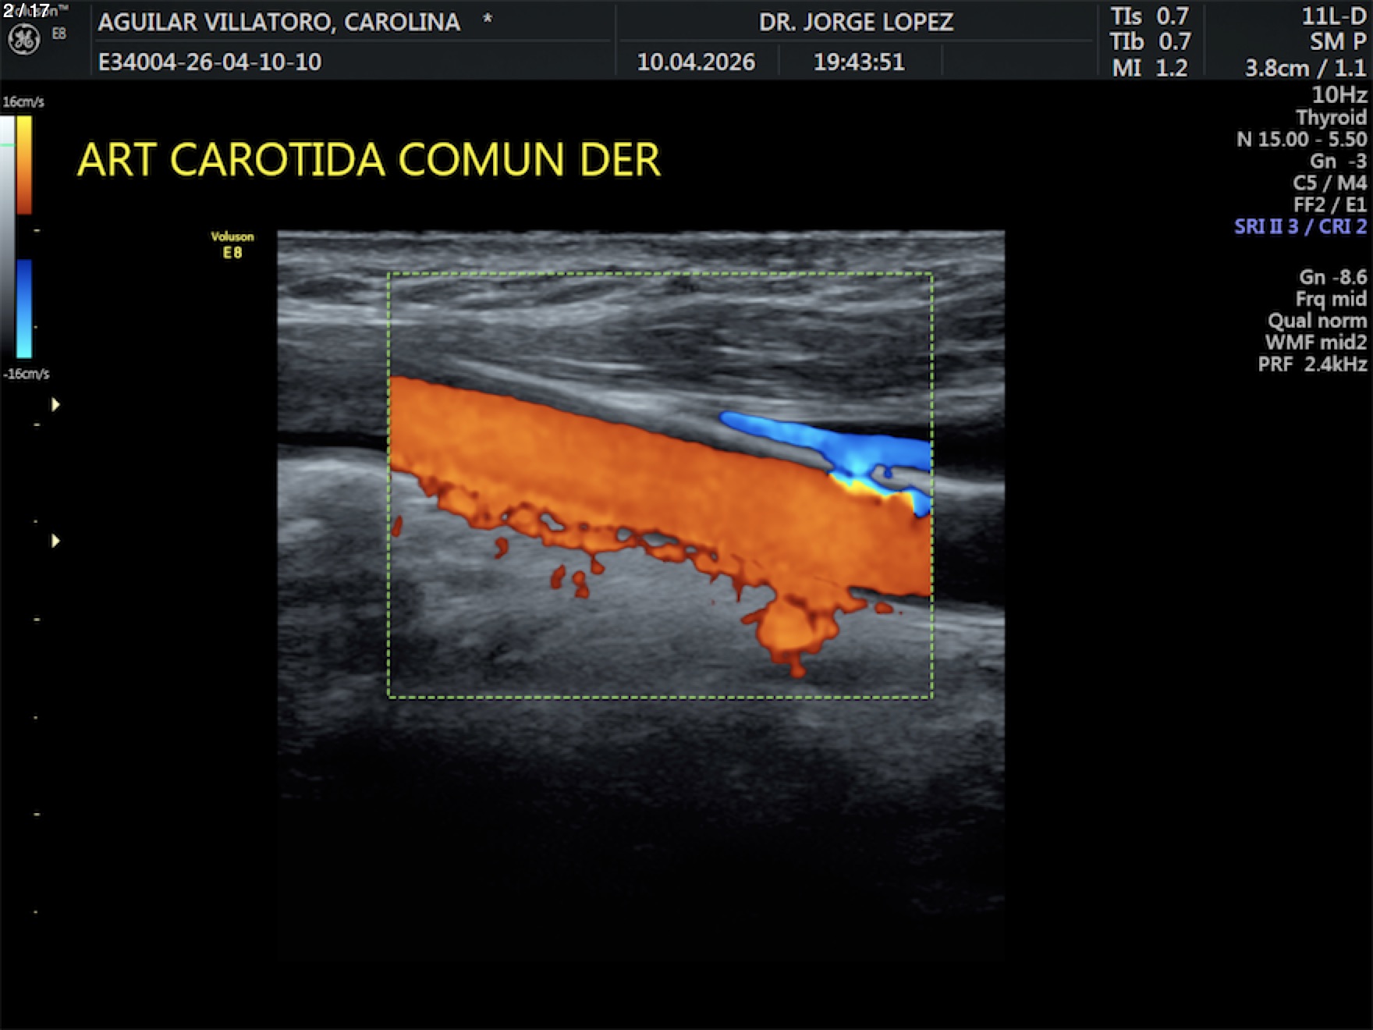
Task: Click the SRI II 3 / CRI 2 setting
Action: coord(1300,226)
